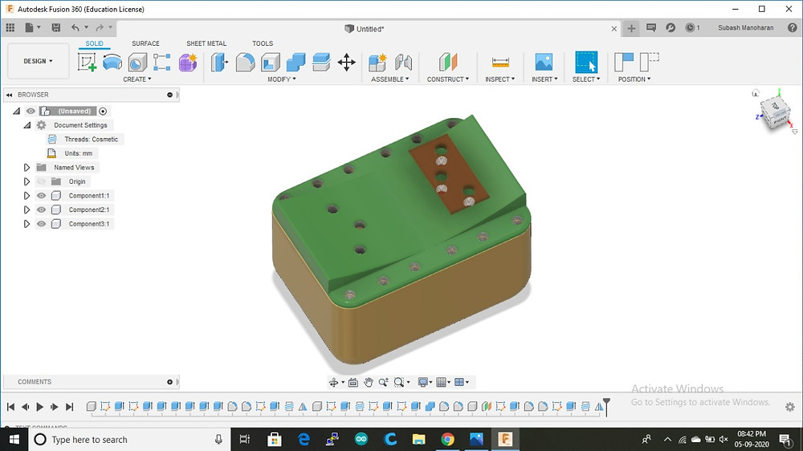Select the Measure tool
803x451 pixels.
(499, 63)
